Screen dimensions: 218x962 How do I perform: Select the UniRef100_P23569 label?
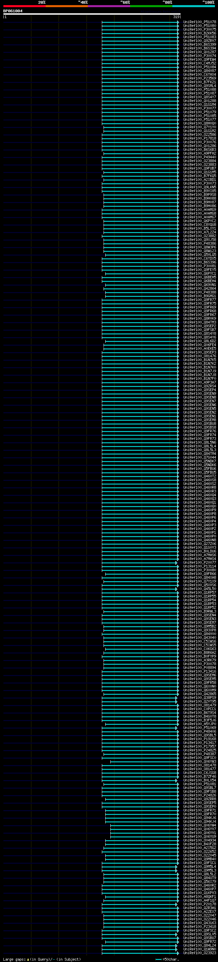click(200, 78)
